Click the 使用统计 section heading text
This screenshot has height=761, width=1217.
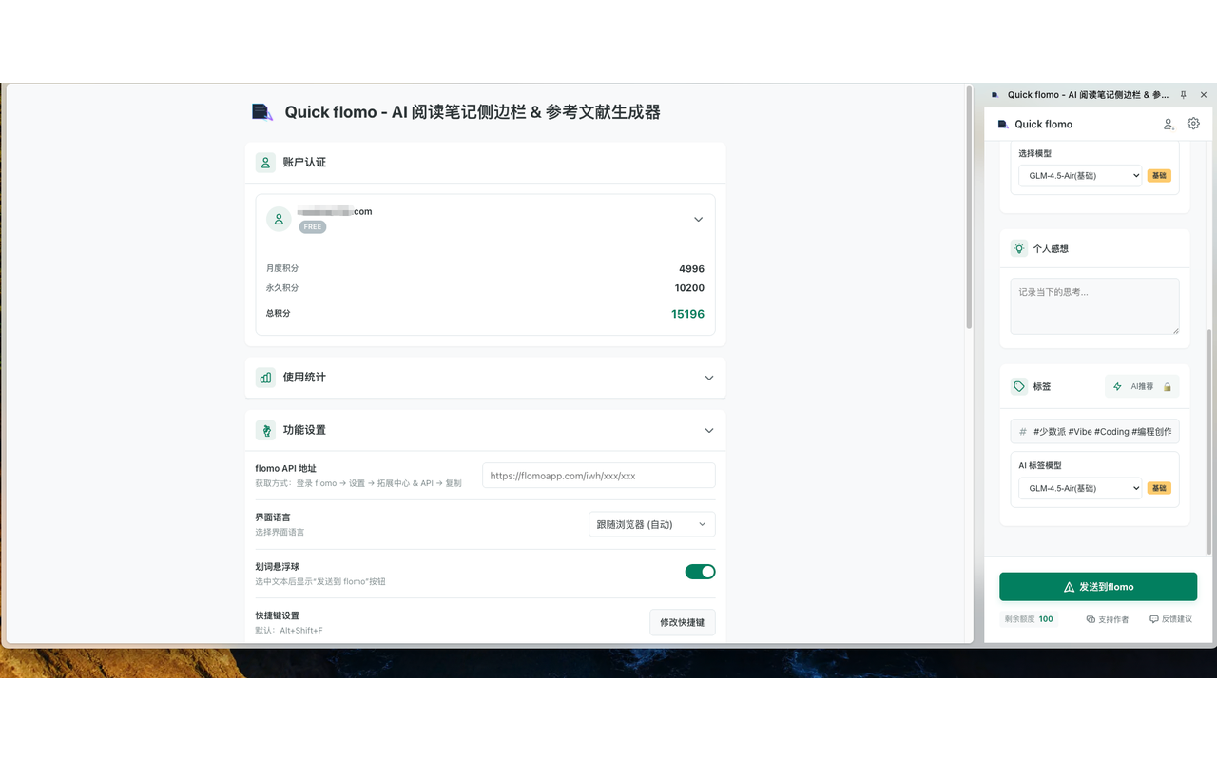pos(304,378)
